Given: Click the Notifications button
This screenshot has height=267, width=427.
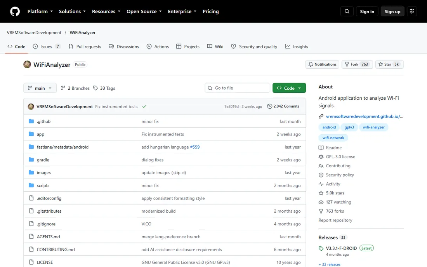Looking at the screenshot, I should 323,64.
